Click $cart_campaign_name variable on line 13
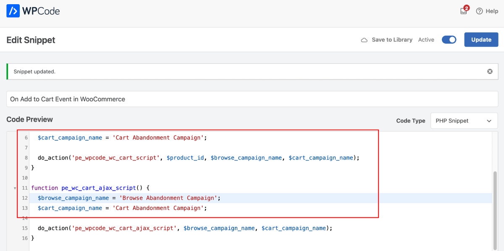This screenshot has height=251, width=504. pos(70,208)
